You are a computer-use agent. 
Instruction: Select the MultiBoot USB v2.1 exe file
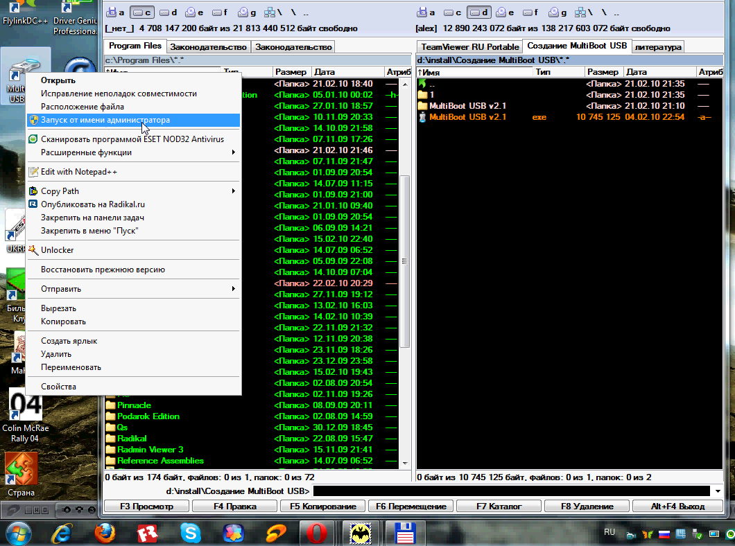(467, 117)
